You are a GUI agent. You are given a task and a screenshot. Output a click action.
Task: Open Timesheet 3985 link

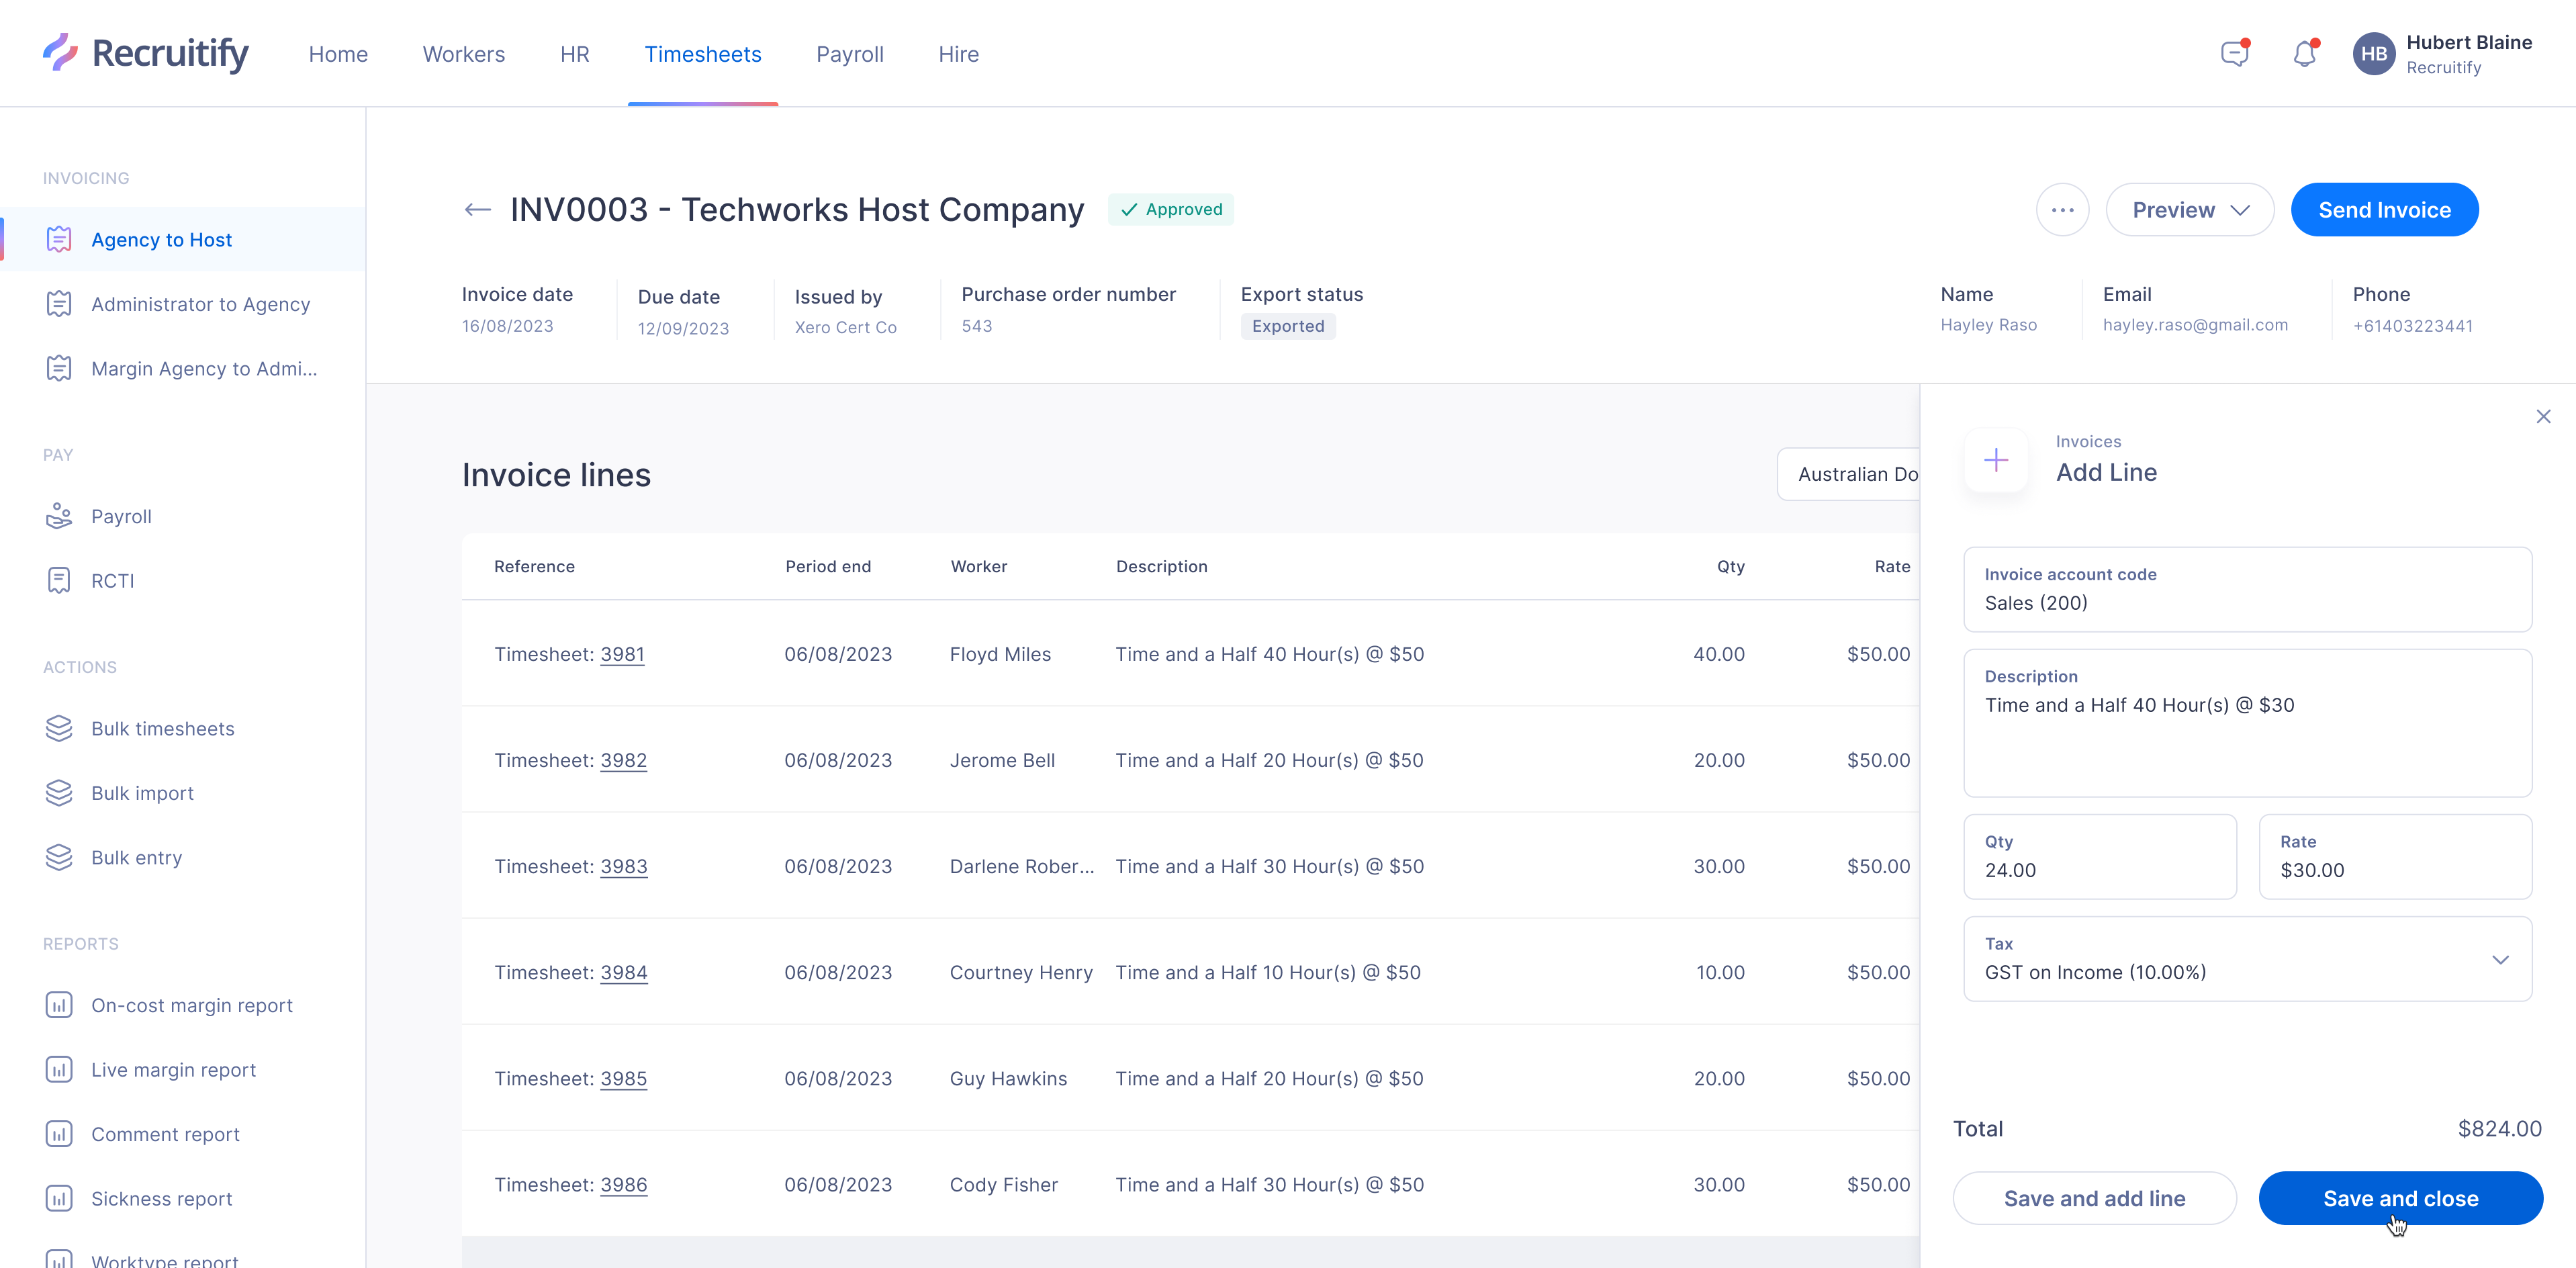point(623,1078)
